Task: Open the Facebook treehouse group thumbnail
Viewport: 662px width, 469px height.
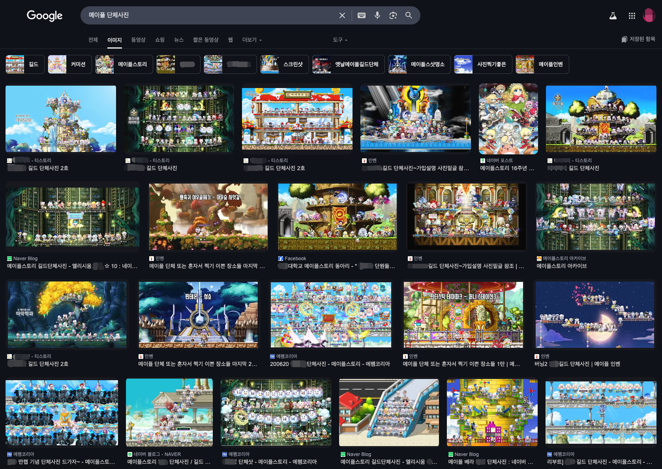Action: 337,216
